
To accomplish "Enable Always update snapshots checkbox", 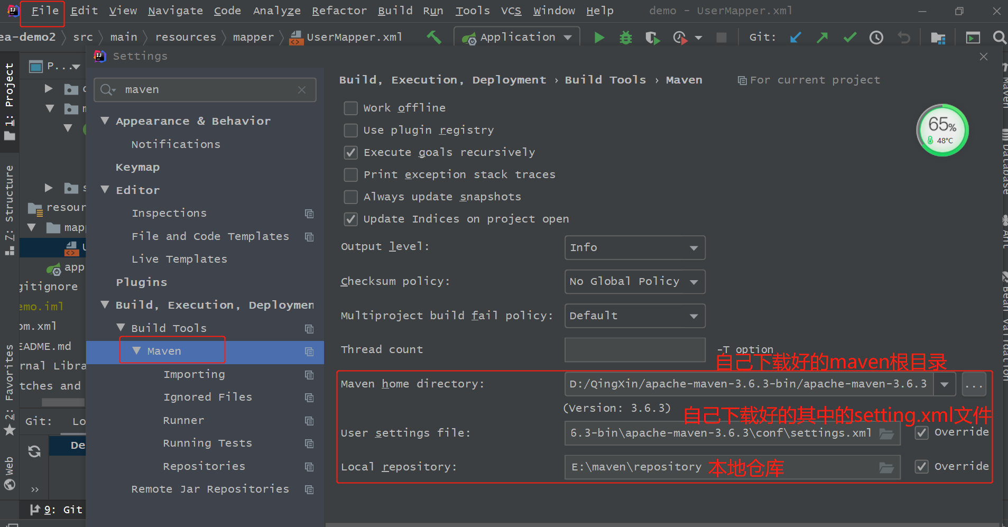I will (350, 197).
